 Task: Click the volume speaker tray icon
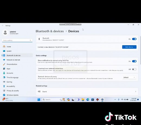pos(125,100)
